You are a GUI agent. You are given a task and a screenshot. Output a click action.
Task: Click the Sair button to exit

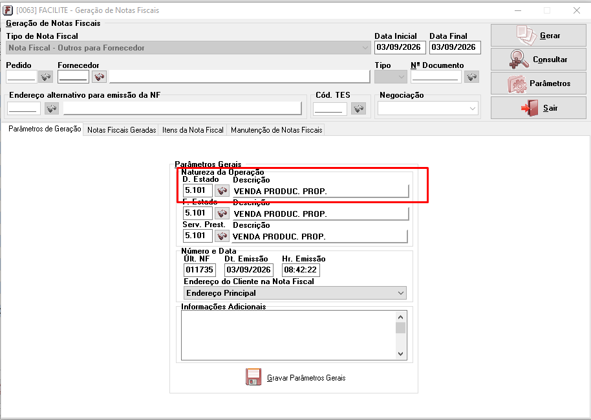click(x=538, y=108)
